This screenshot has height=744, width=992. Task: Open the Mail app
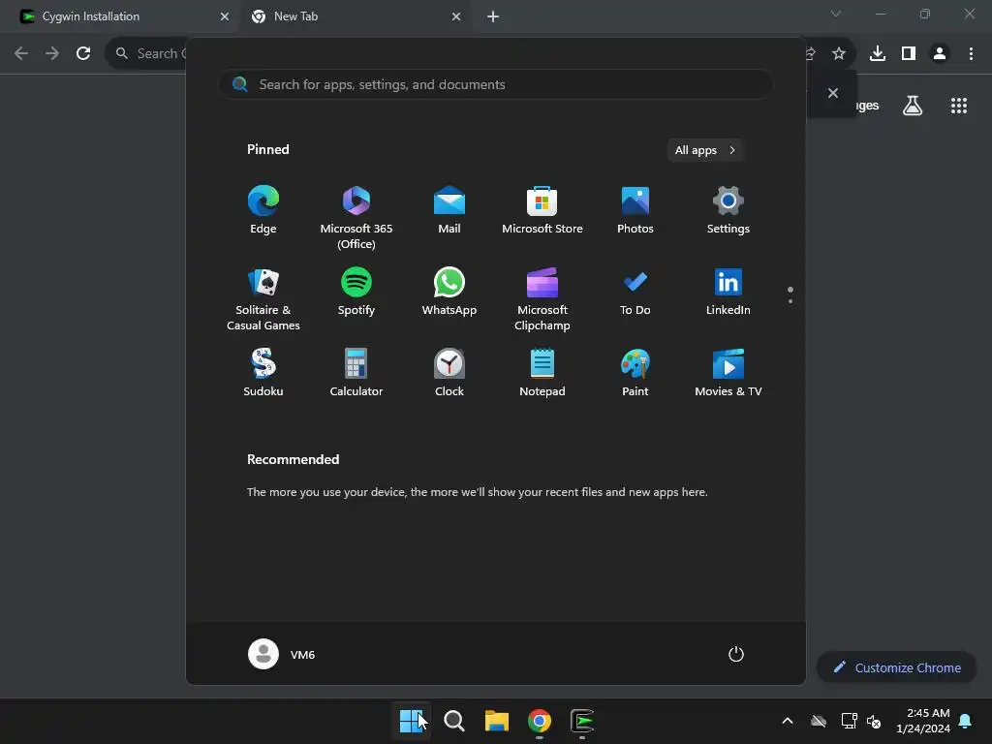click(449, 210)
